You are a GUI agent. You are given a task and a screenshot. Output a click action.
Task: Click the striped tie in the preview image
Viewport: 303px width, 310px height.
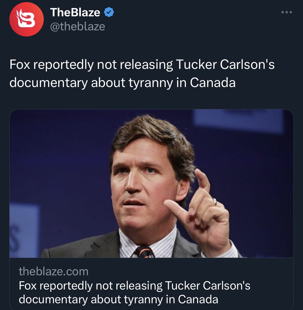pyautogui.click(x=144, y=251)
